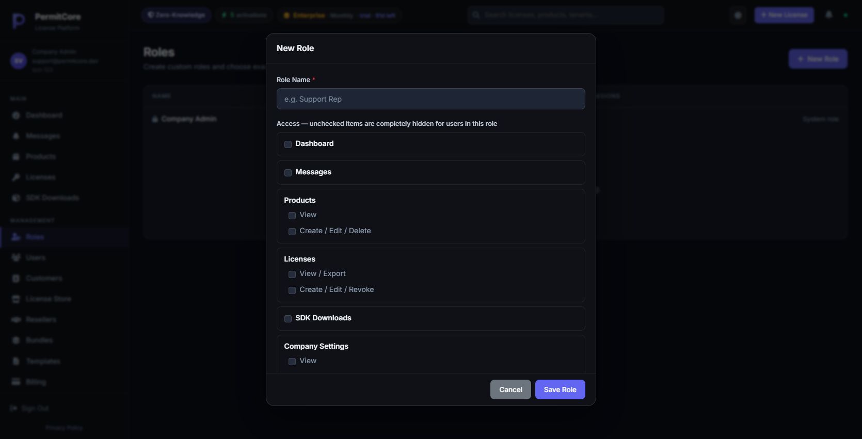Click the Products sidebar icon
The width and height of the screenshot is (862, 439).
click(x=16, y=156)
